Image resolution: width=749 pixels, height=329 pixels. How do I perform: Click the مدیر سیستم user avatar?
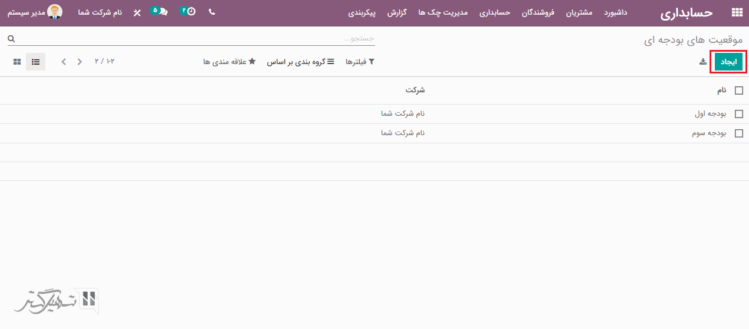(55, 12)
